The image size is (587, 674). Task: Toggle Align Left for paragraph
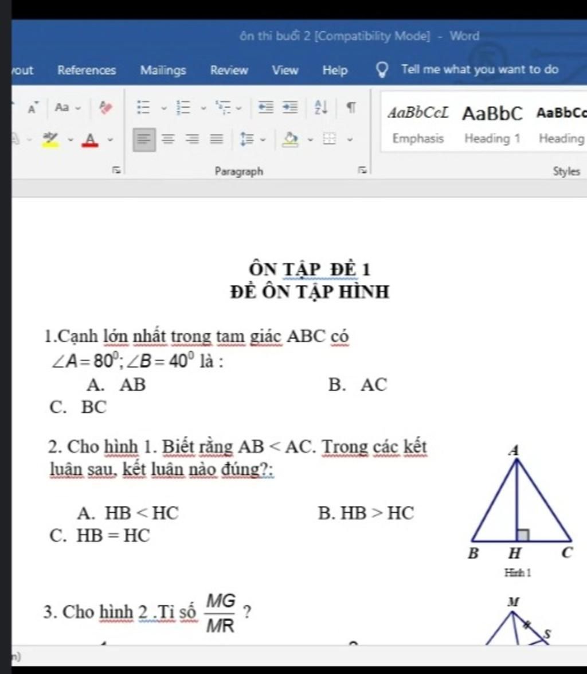144,140
